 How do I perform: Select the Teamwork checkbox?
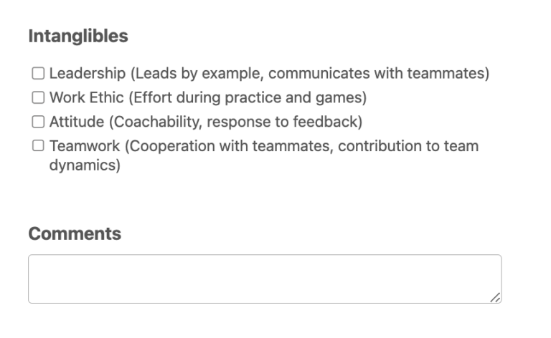37,146
